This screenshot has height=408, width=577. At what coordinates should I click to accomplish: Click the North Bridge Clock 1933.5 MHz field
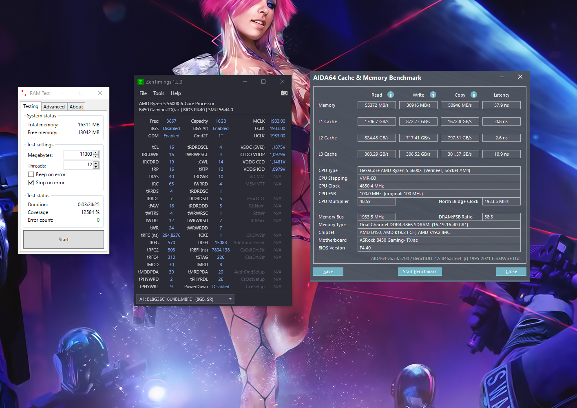coord(502,201)
